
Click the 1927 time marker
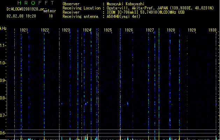150,30
